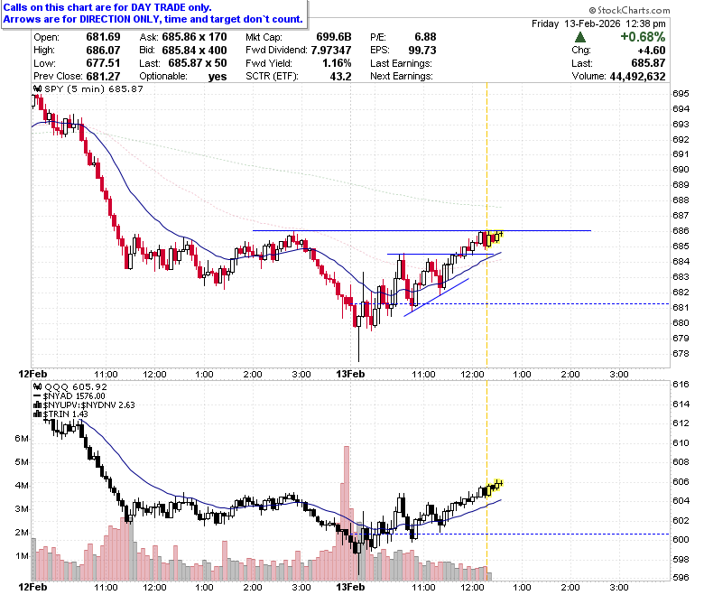Image resolution: width=704 pixels, height=595 pixels.
Task: Click the dashed blue previous-close line at 681
Action: pos(512,304)
